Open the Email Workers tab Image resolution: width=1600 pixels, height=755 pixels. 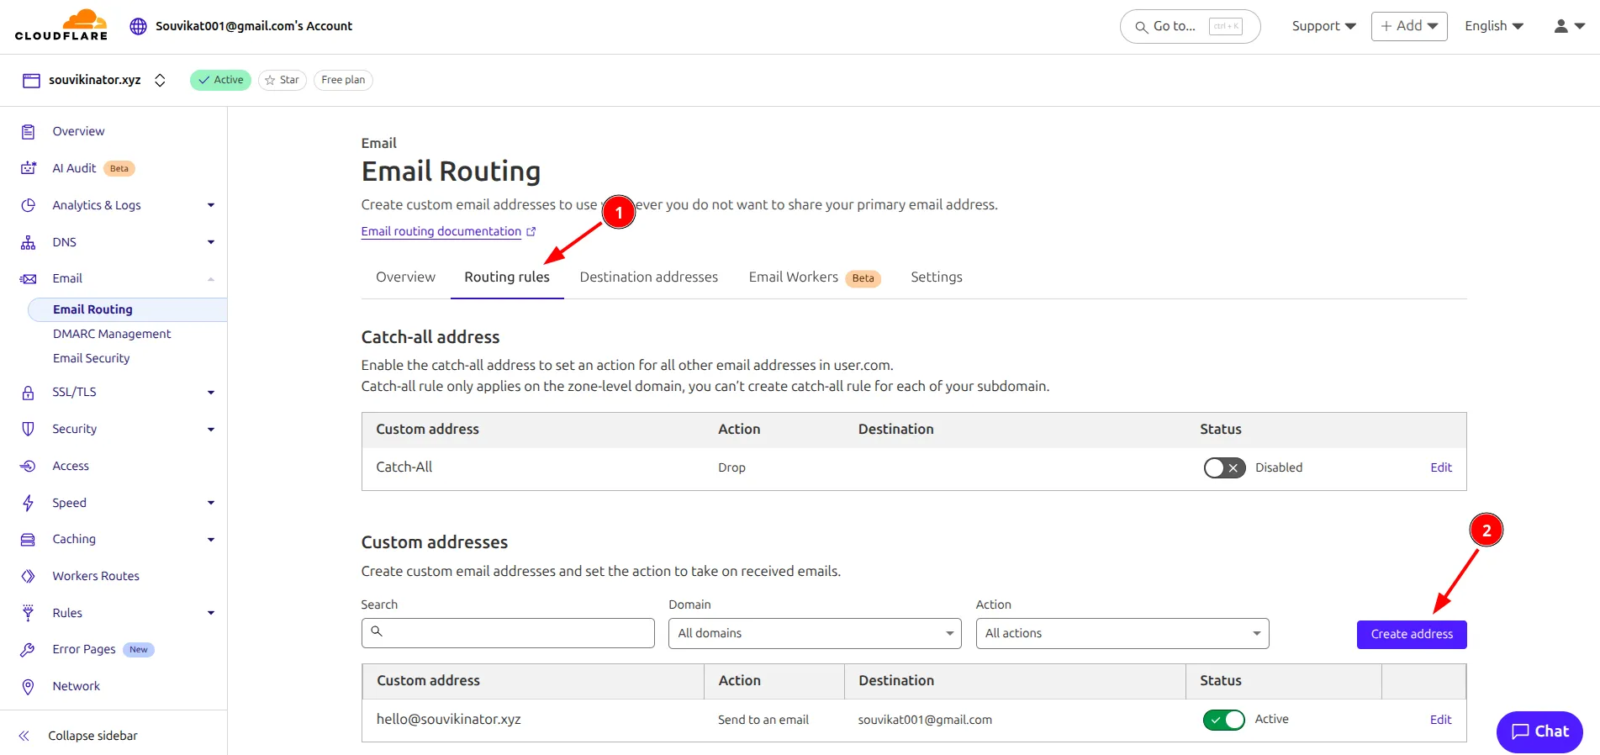point(793,277)
